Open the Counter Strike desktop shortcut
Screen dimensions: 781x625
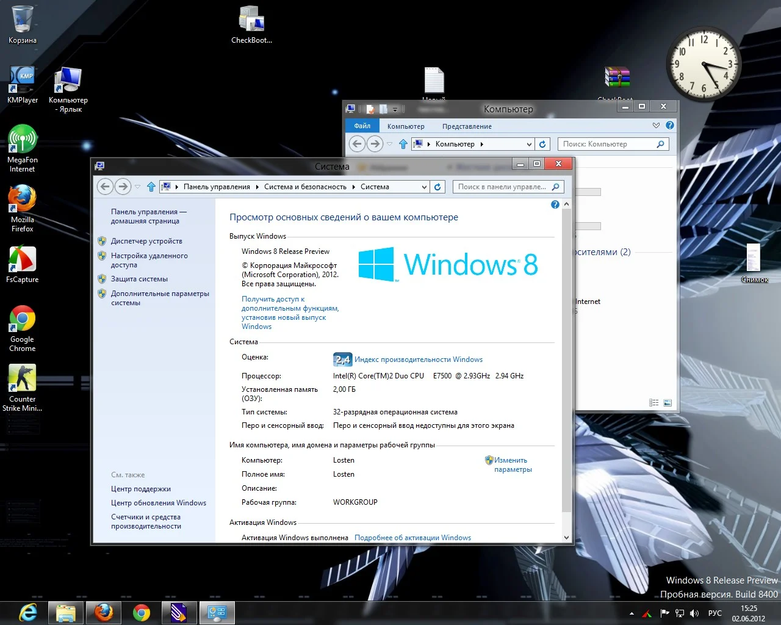click(23, 378)
